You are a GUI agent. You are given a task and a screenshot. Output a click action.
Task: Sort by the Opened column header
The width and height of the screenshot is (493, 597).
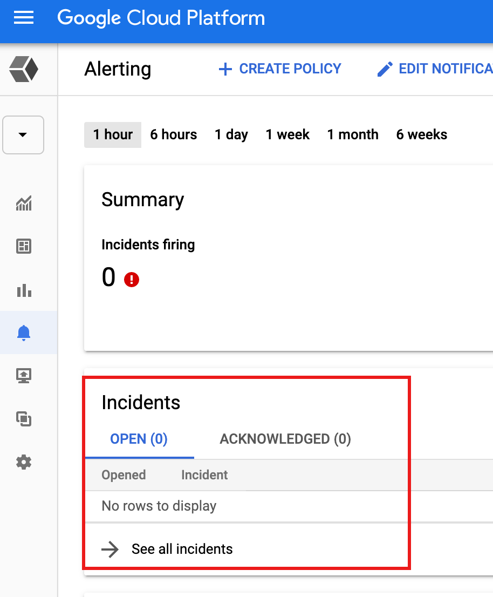124,475
